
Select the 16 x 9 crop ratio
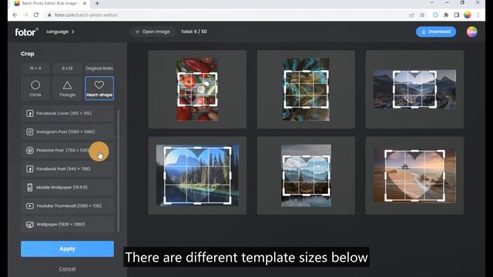point(35,68)
